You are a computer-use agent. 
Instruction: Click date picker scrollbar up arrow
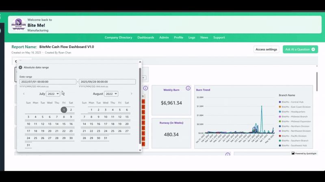pyautogui.click(x=140, y=62)
